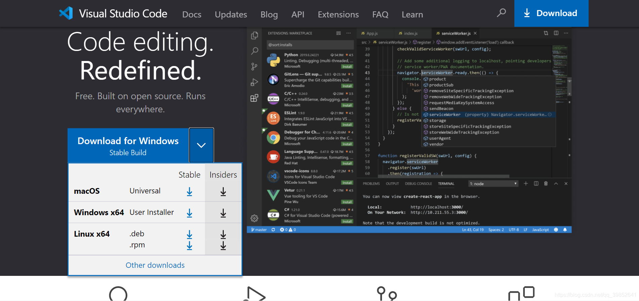Download Windows x64 User Installer Stable
This screenshot has height=301, width=639.
coord(189,213)
